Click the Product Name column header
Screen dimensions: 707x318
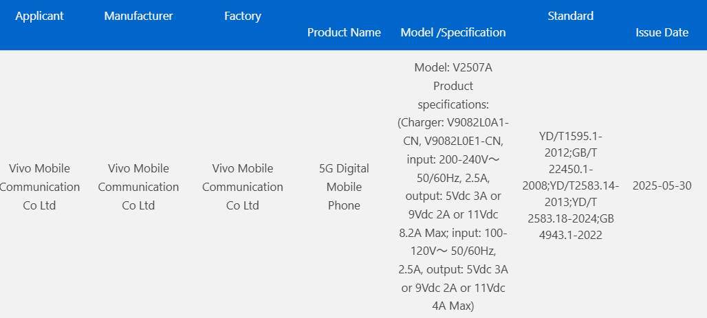(344, 32)
